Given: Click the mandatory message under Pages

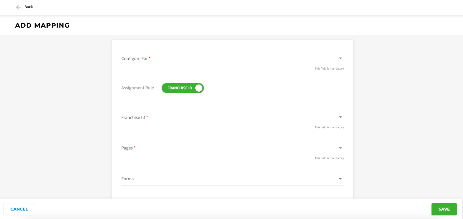Looking at the screenshot, I should pos(329,159).
